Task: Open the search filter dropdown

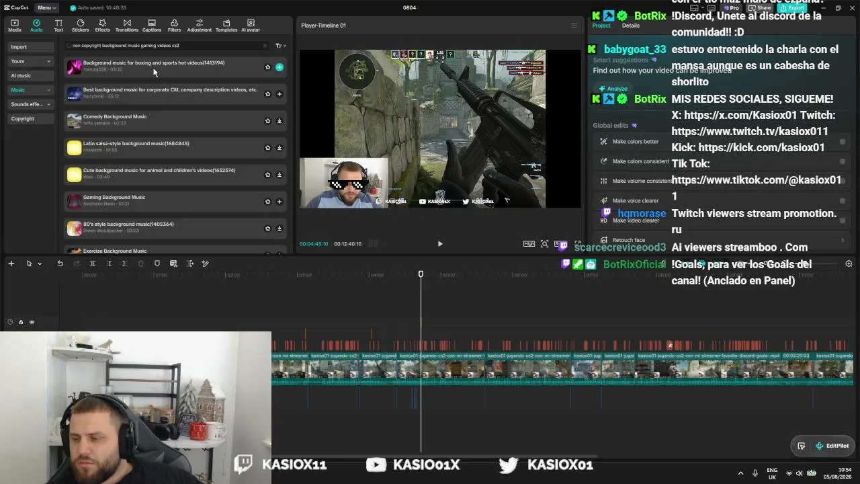Action: point(281,46)
